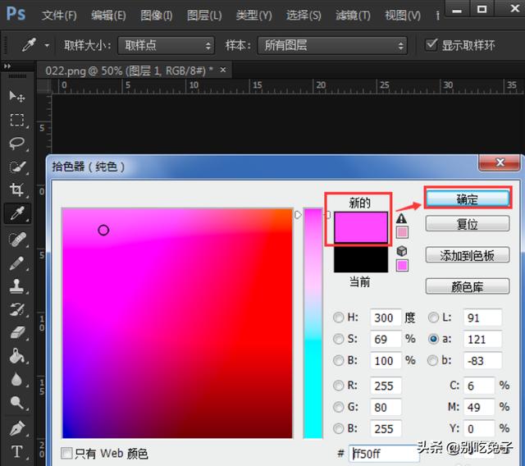Open the 取样大小 dropdown

[x=166, y=45]
